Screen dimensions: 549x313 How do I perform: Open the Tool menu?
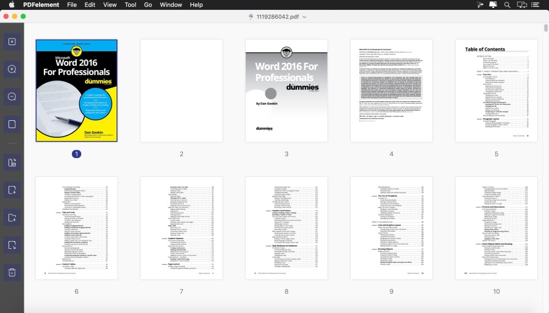pos(131,4)
